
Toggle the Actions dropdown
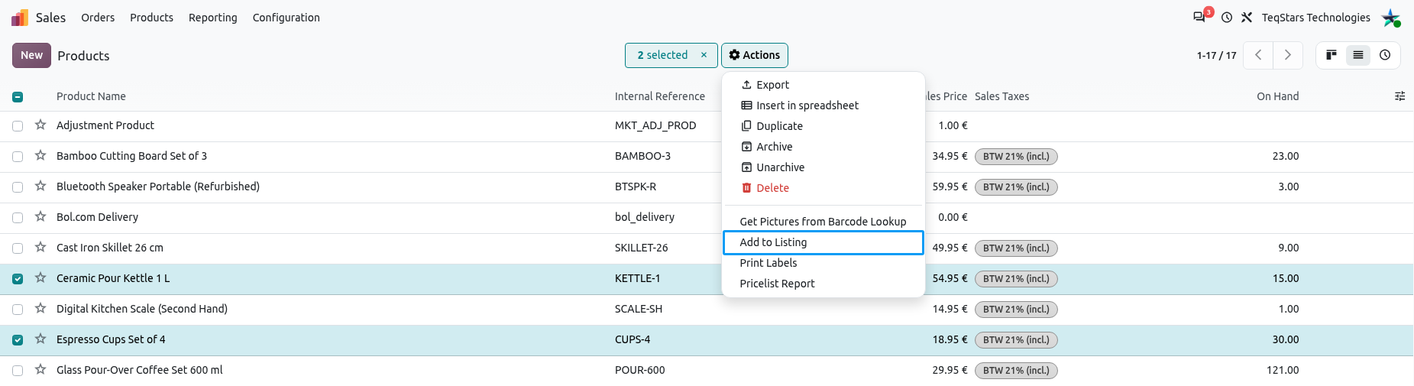point(755,55)
